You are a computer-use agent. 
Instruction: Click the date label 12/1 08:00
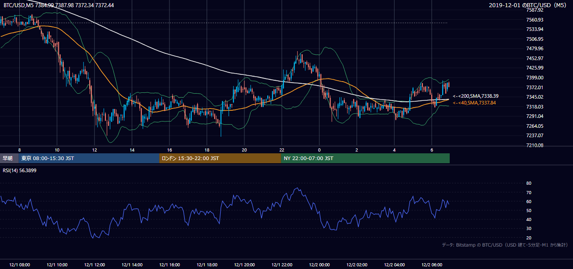19,265
